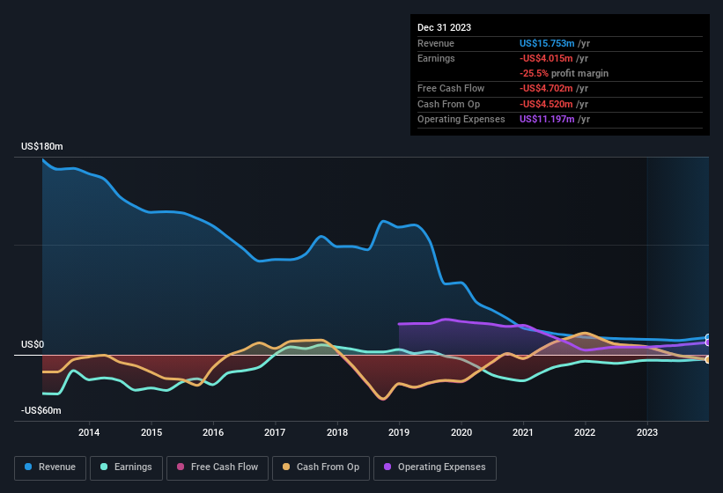Click the orange Cash From Op dot
The width and height of the screenshot is (723, 493).
coord(286,467)
